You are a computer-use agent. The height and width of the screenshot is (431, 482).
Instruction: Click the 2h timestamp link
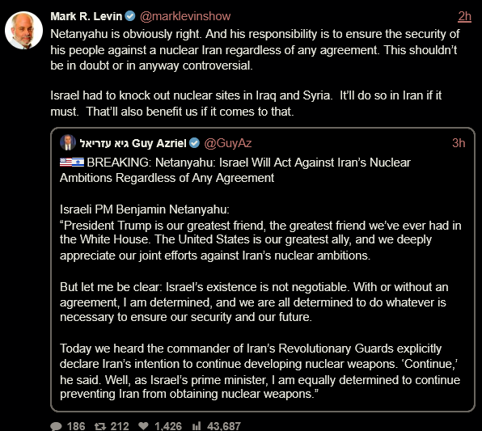[464, 16]
